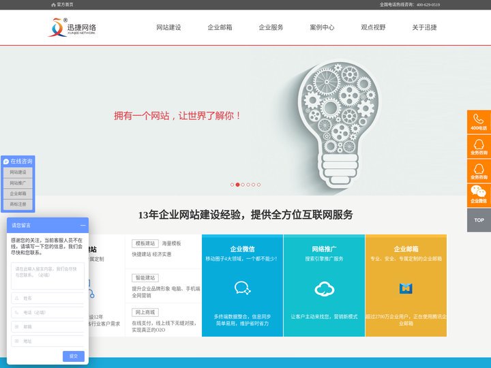Click 网站建设 in 在线咨询 panel
Viewport: 491px width, 368px height.
[x=18, y=172]
